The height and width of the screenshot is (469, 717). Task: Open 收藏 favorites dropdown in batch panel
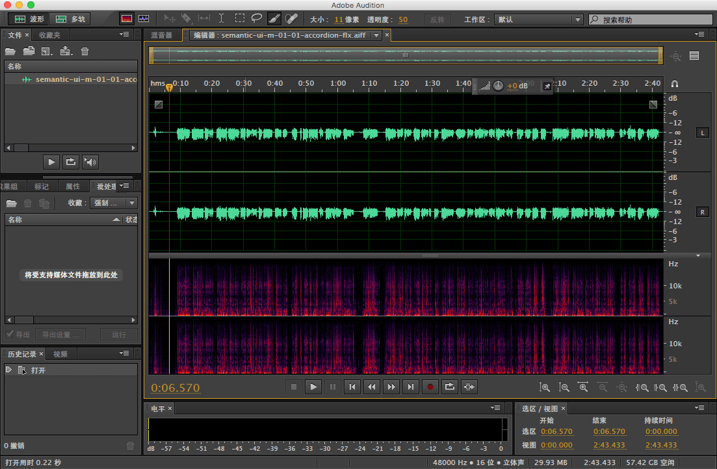pos(113,203)
